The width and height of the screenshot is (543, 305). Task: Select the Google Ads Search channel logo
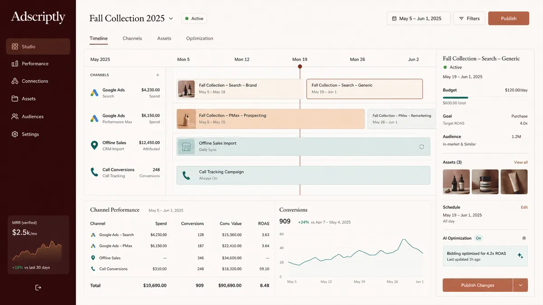pos(94,93)
